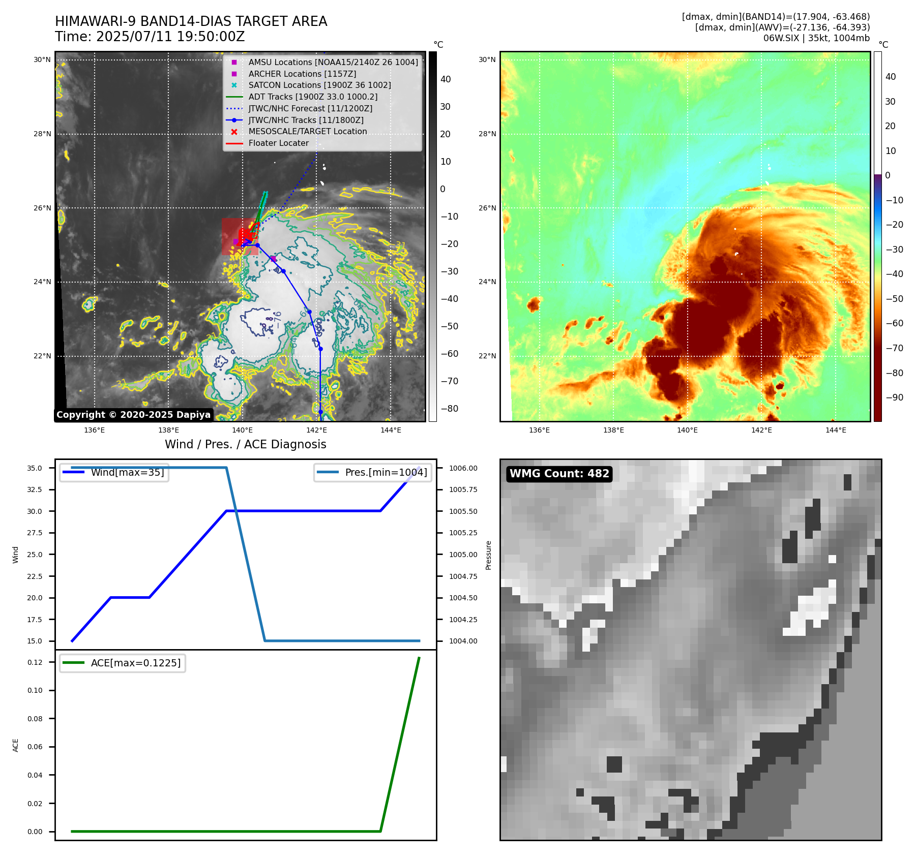The height and width of the screenshot is (859, 916).
Task: Click the dotted JTWC/NHC Forecast legend line
Action: 234,109
